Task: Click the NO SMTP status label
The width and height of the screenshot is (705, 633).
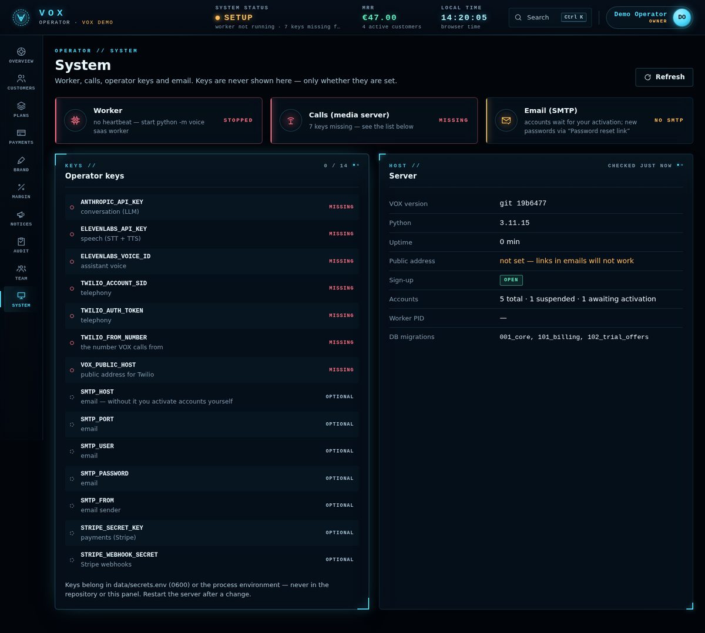Action: (x=669, y=120)
